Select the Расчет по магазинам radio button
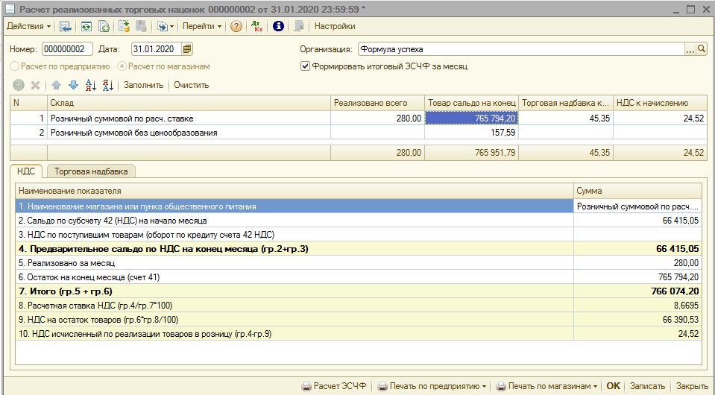 123,66
